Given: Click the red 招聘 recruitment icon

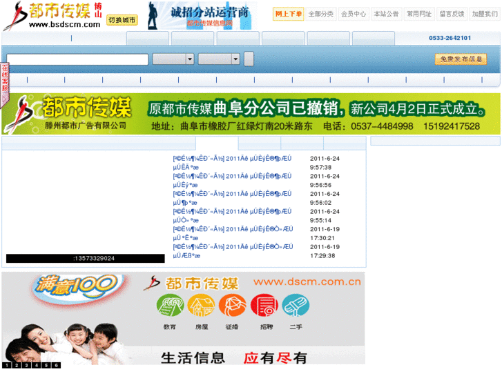Looking at the screenshot, I should pyautogui.click(x=264, y=306).
